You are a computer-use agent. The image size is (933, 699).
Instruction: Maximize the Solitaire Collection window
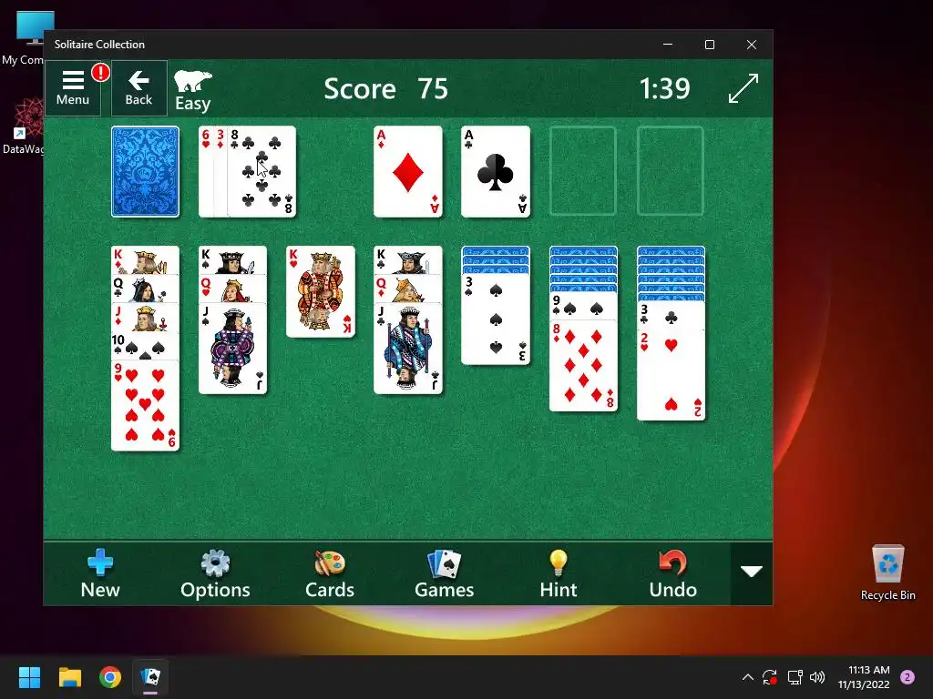click(709, 45)
